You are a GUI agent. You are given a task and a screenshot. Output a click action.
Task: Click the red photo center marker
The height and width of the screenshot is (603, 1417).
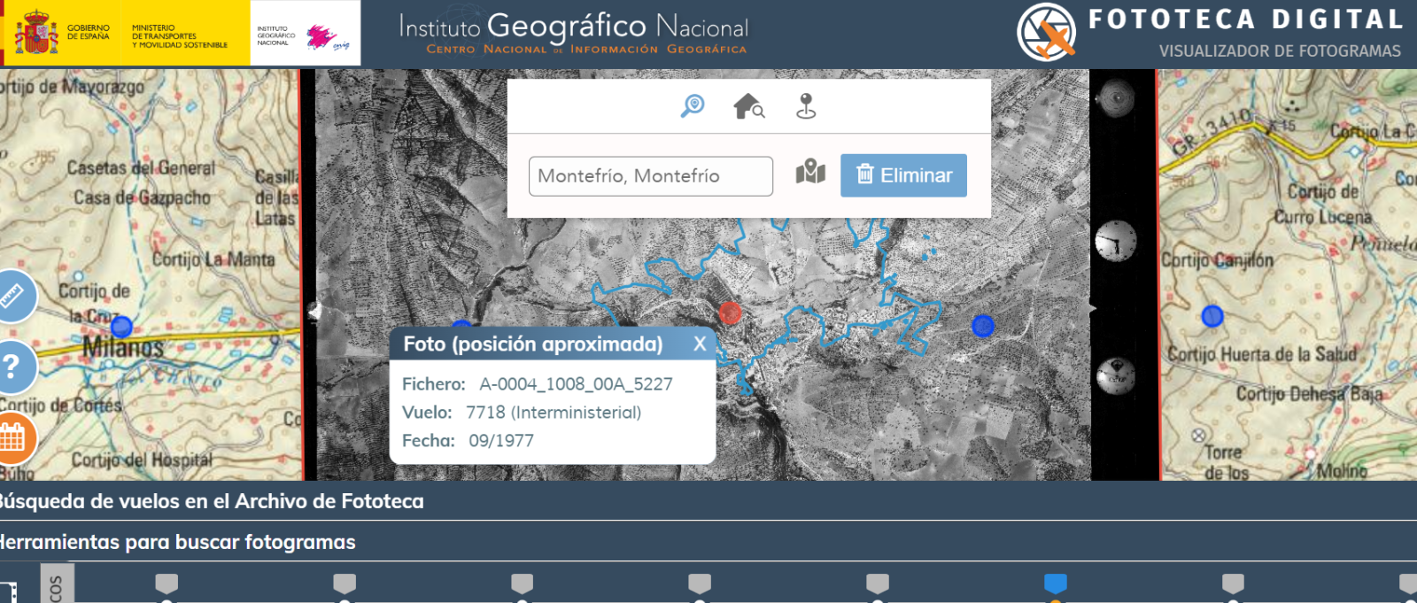click(x=730, y=313)
